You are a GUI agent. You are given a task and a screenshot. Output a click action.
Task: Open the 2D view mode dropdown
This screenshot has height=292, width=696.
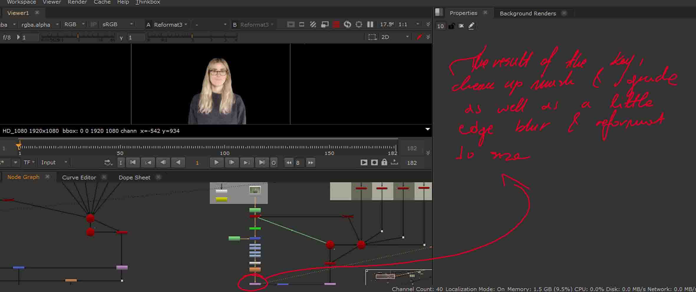point(395,37)
